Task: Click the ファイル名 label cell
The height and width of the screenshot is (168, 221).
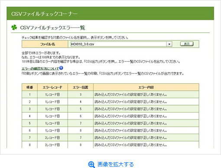Action: (45, 44)
